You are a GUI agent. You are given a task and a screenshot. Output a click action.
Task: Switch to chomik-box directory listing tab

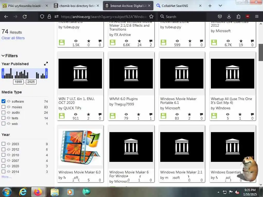(77, 6)
